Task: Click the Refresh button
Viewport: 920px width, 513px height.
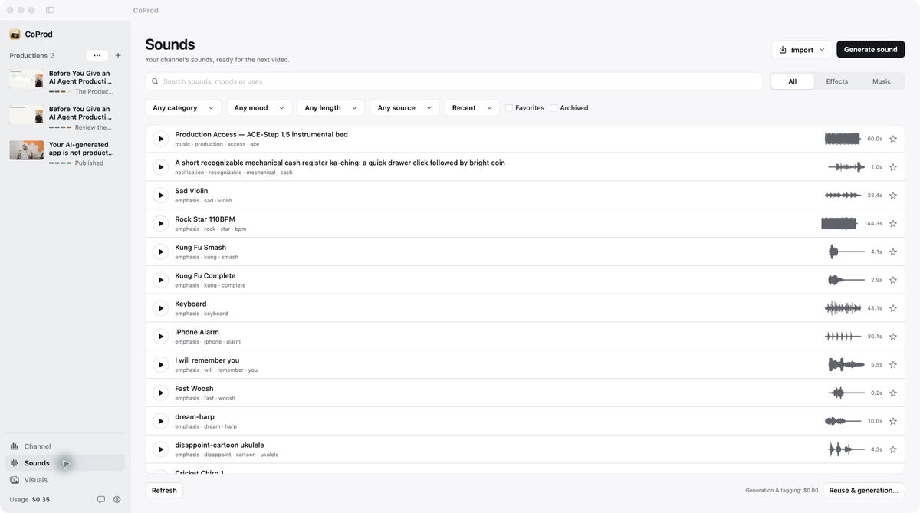Action: [x=164, y=491]
